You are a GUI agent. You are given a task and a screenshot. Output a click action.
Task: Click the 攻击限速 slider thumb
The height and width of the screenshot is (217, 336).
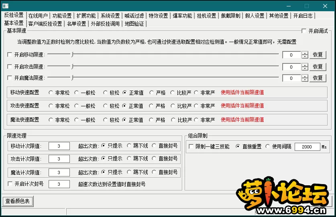tap(72, 67)
